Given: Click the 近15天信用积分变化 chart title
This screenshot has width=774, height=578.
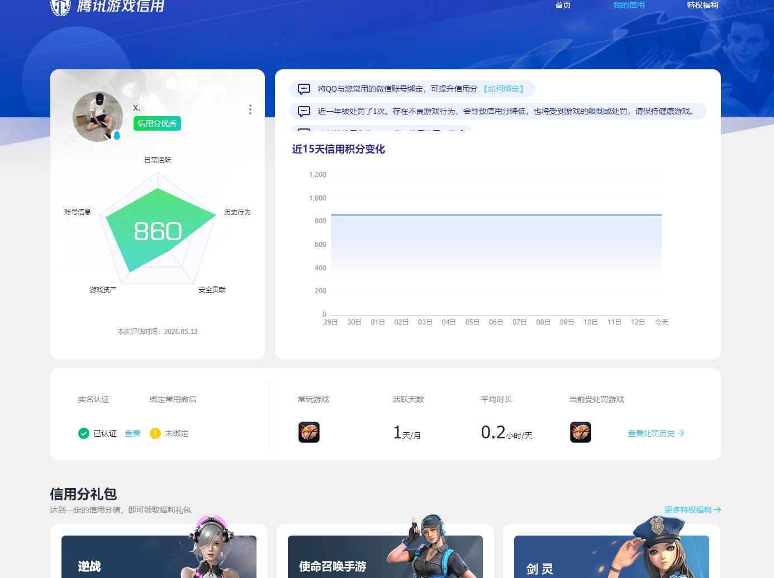Looking at the screenshot, I should coord(339,149).
